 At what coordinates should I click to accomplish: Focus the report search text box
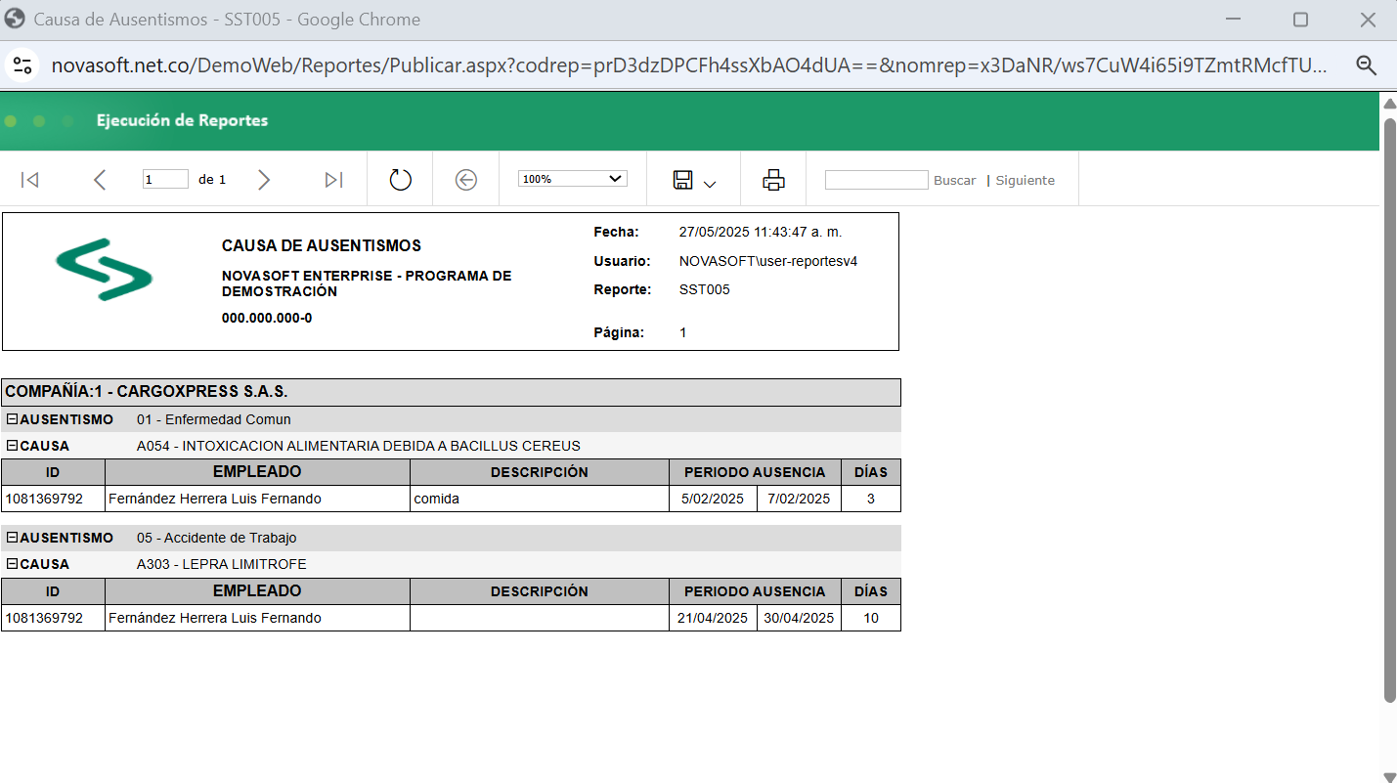point(876,180)
